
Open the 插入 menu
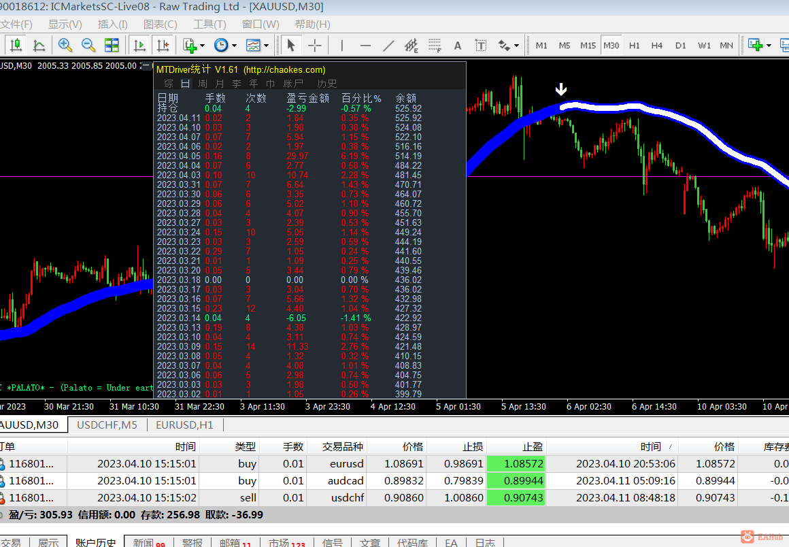[x=112, y=24]
